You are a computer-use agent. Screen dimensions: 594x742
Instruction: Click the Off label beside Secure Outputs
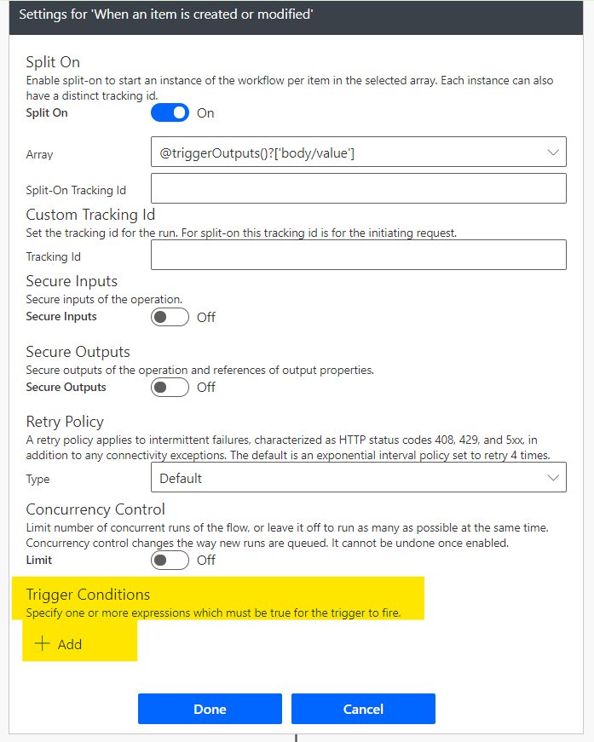(x=206, y=387)
